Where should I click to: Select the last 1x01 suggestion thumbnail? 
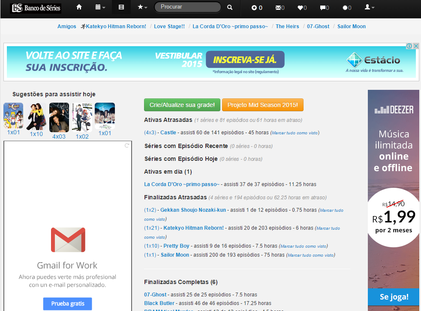(105, 116)
